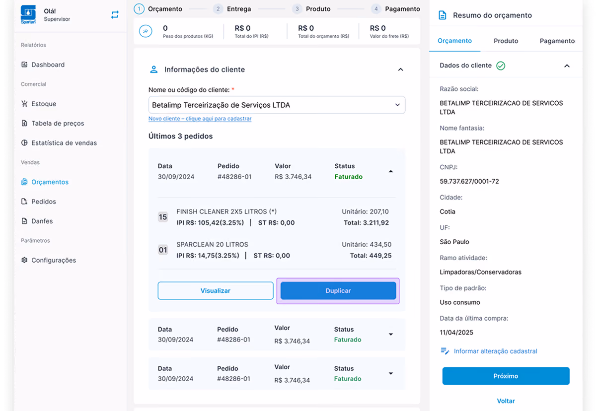Expand the second order row

[x=391, y=335]
